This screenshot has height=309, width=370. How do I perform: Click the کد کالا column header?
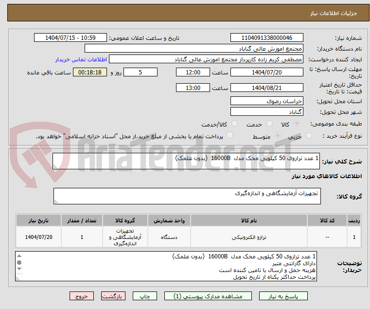click(x=327, y=220)
